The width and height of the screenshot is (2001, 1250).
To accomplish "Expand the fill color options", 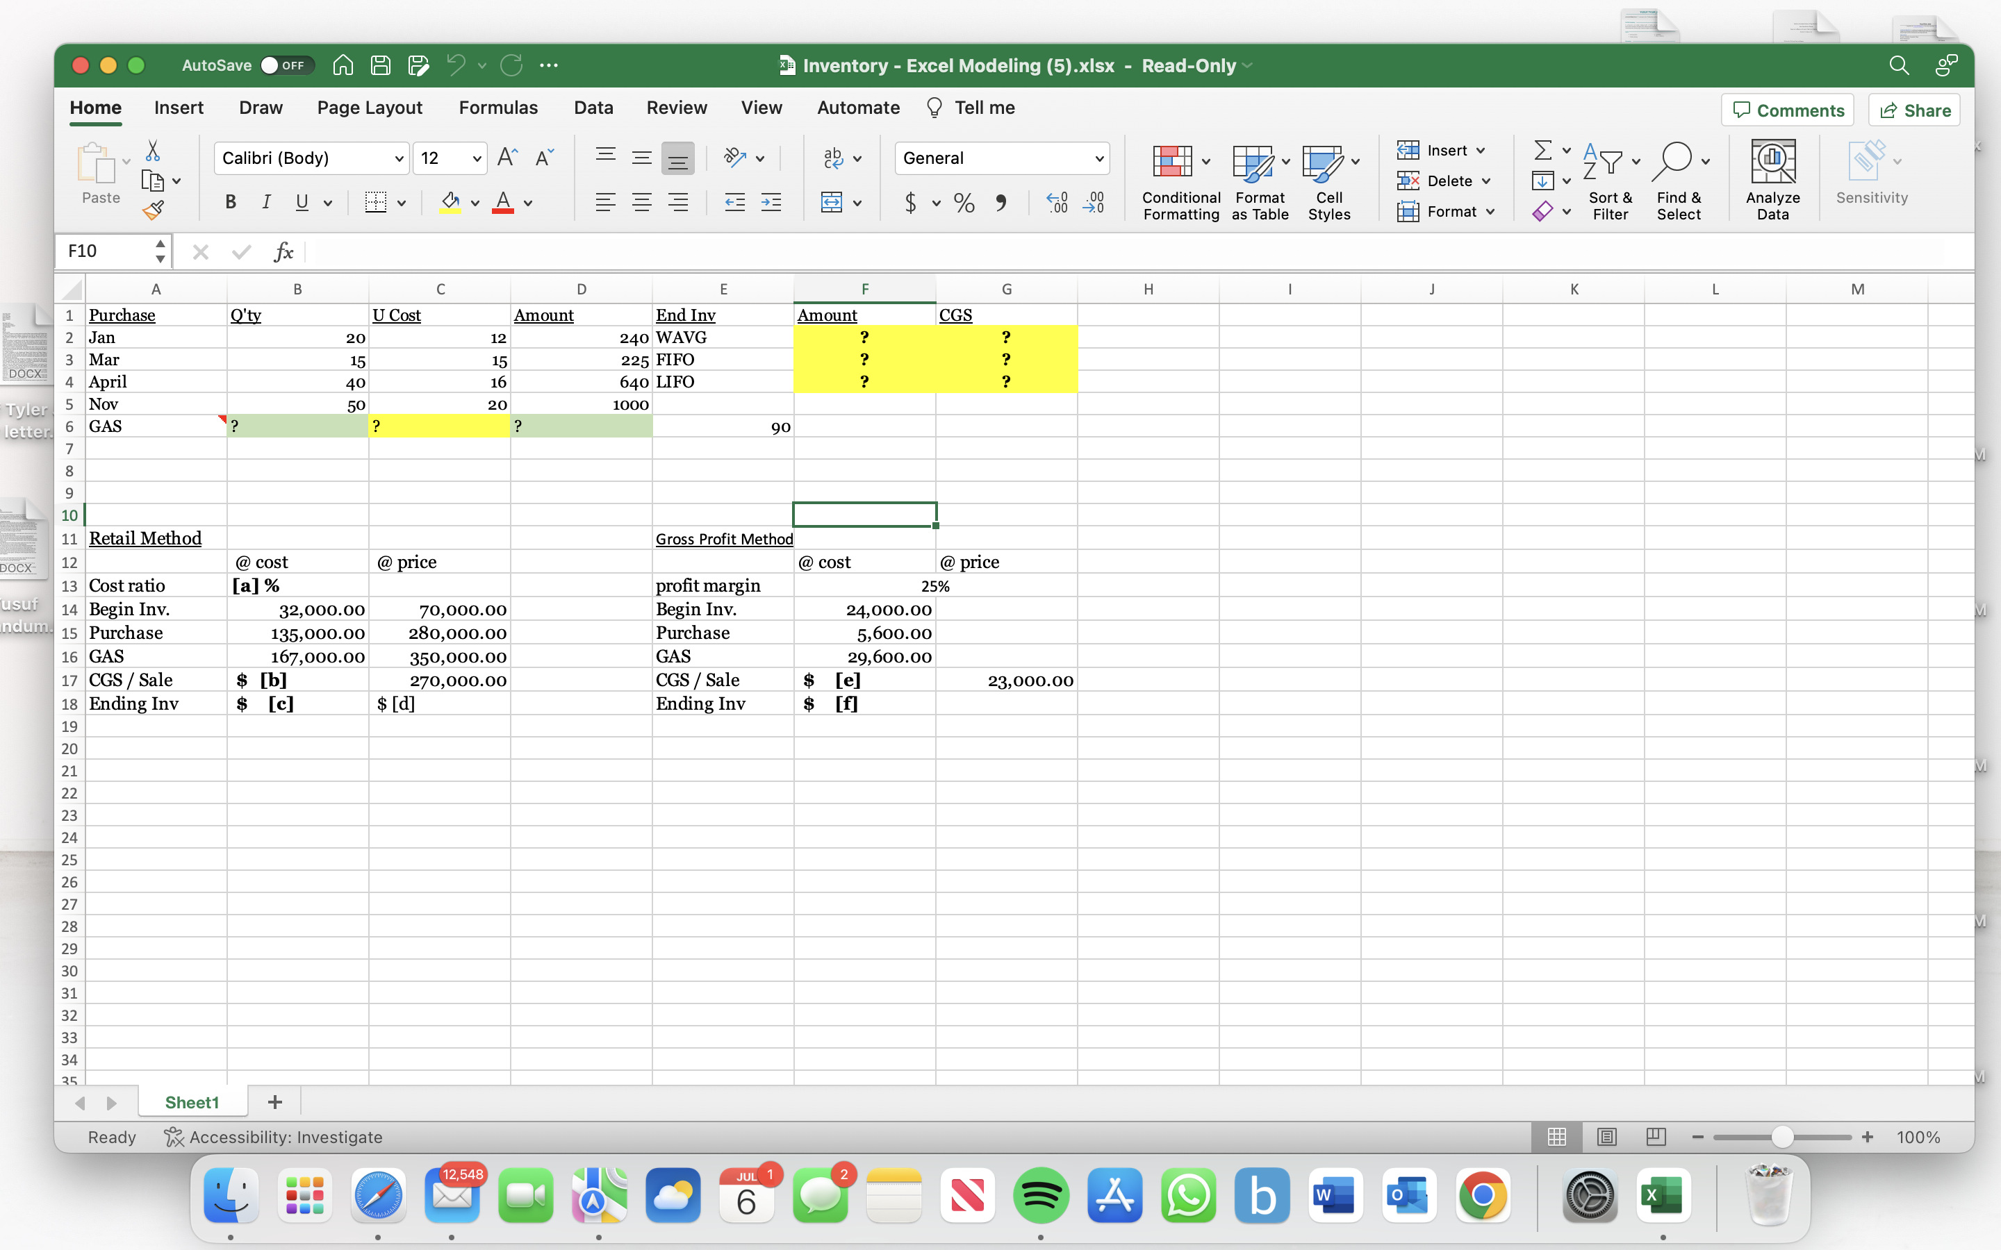I will (x=474, y=203).
